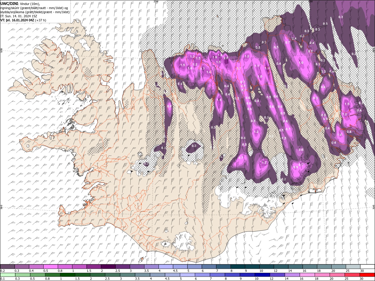
Task: Click the 'slydda/snjókoma' legend description line
Action: click(35, 12)
